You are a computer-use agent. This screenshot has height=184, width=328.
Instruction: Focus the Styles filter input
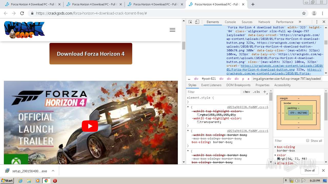(214, 92)
